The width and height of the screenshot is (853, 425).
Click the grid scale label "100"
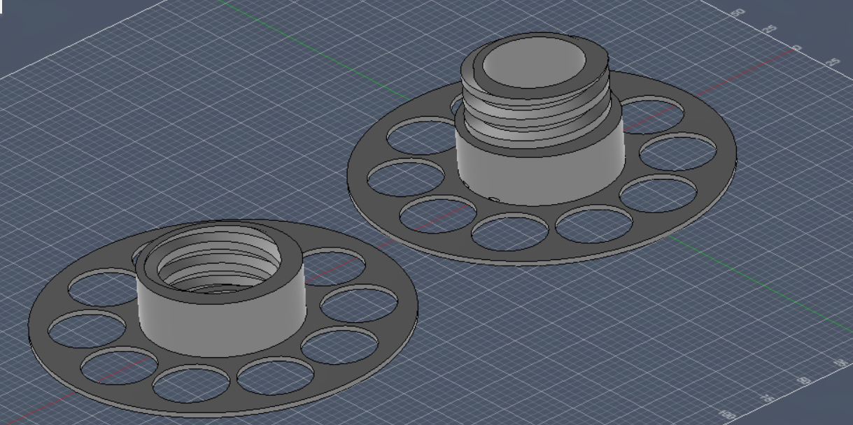point(729,416)
